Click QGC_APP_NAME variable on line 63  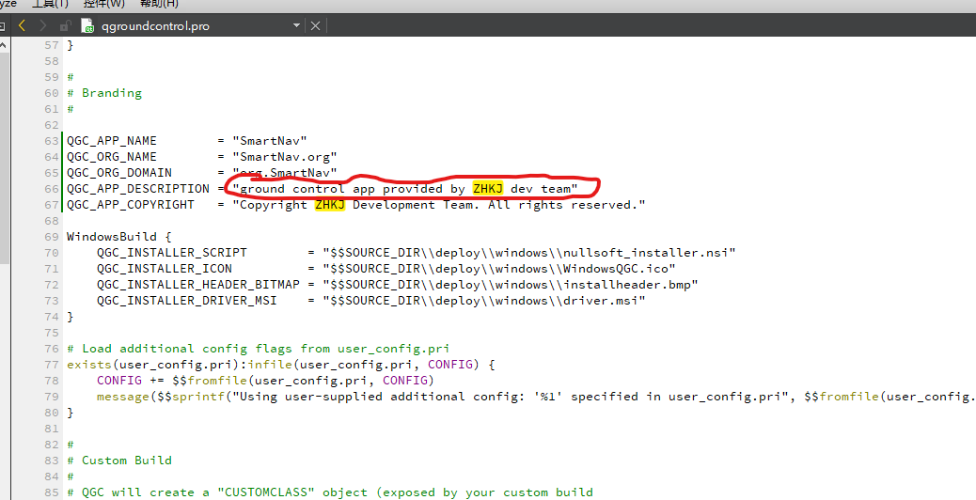point(112,141)
